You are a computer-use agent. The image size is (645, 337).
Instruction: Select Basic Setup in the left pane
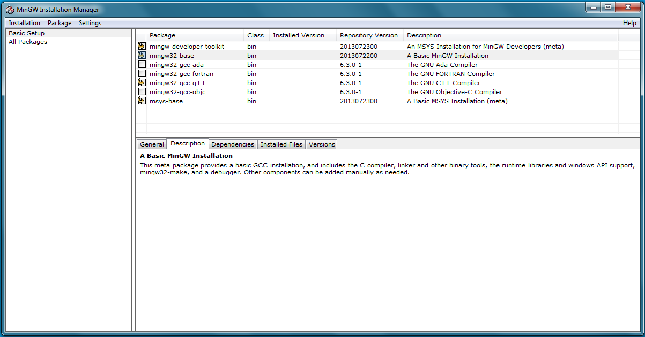pyautogui.click(x=26, y=33)
